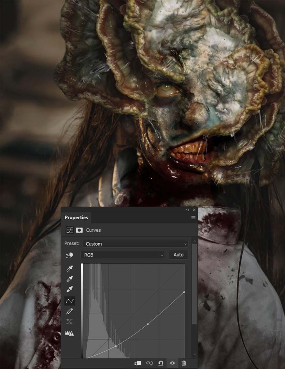
Task: Reset the curves to adjustment defaults
Action: point(161,363)
